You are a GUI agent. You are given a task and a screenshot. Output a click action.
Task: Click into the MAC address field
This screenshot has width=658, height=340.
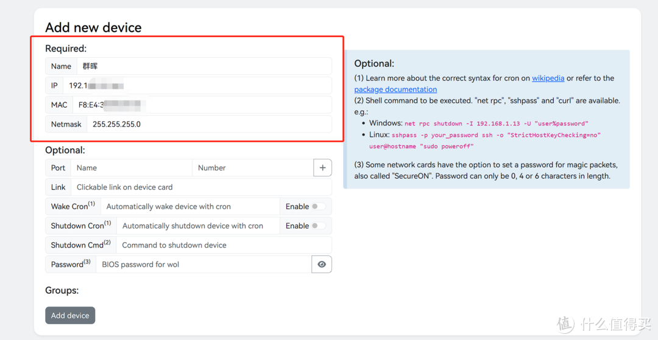(x=202, y=105)
